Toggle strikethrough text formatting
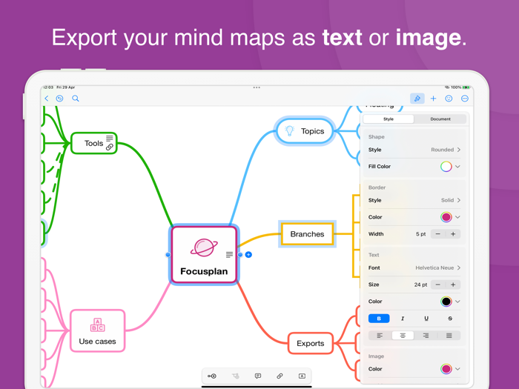The width and height of the screenshot is (519, 389). pyautogui.click(x=450, y=318)
